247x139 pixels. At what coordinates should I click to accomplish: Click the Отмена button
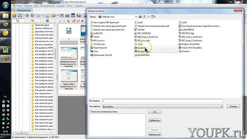(x=233, y=107)
